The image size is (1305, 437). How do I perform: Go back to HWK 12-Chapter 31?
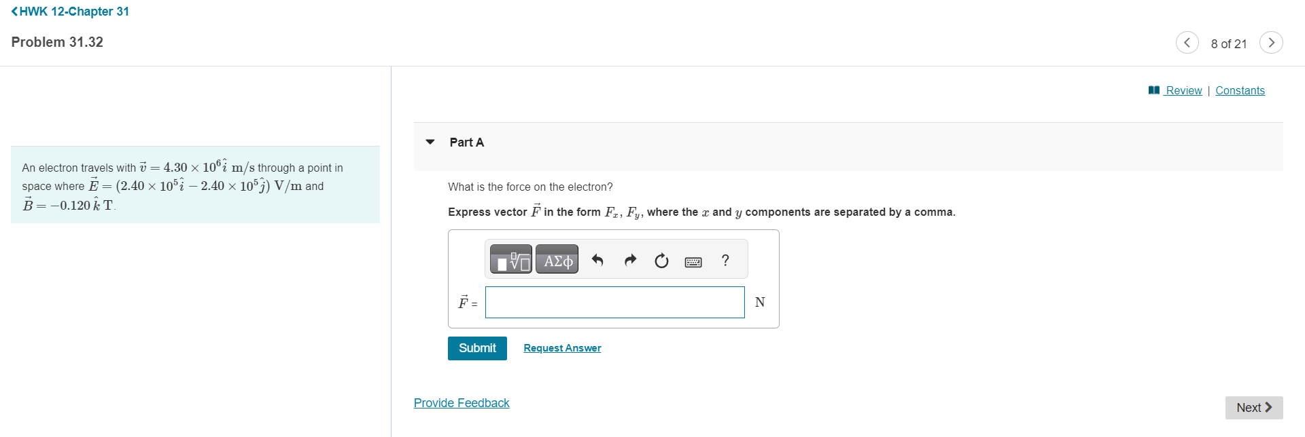[x=70, y=12]
